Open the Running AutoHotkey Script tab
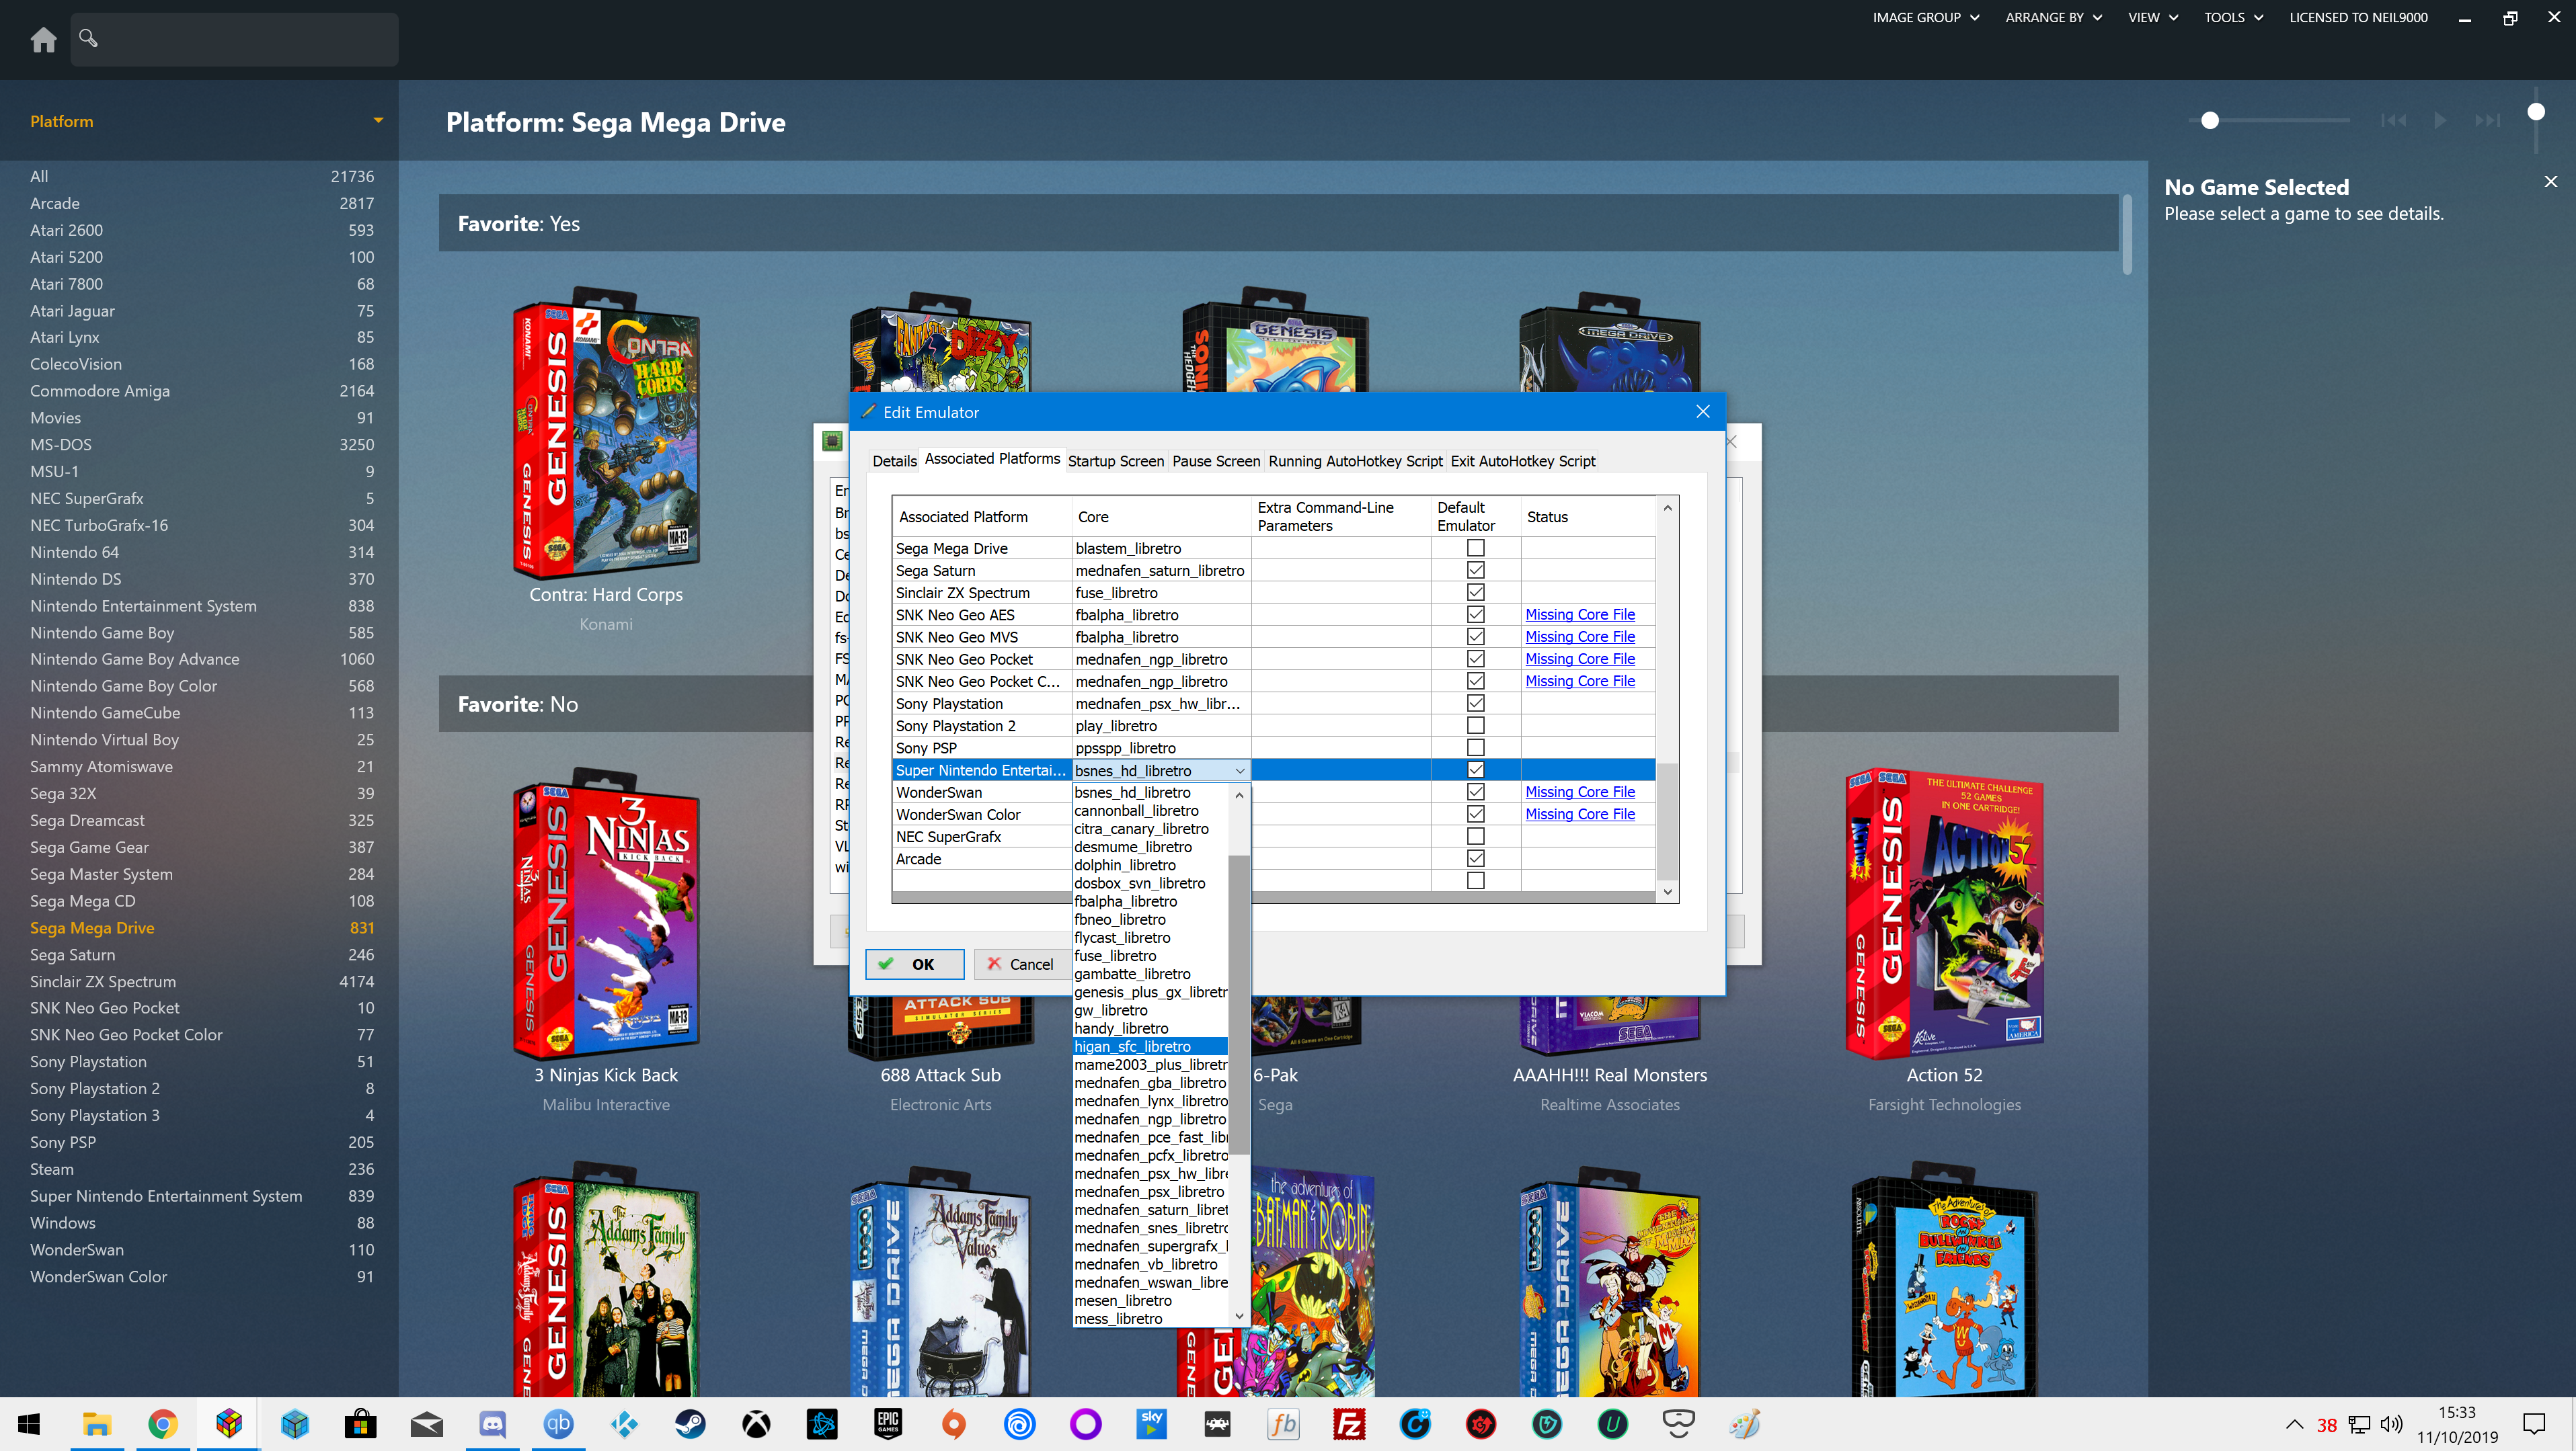The height and width of the screenshot is (1451, 2576). (x=1355, y=460)
